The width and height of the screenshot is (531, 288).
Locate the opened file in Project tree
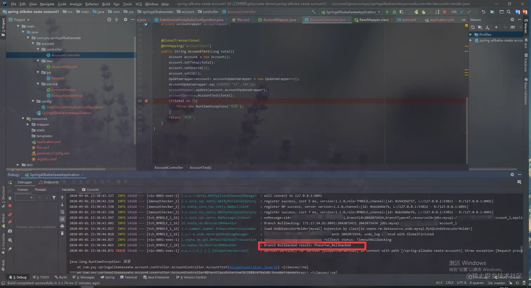tap(109, 20)
